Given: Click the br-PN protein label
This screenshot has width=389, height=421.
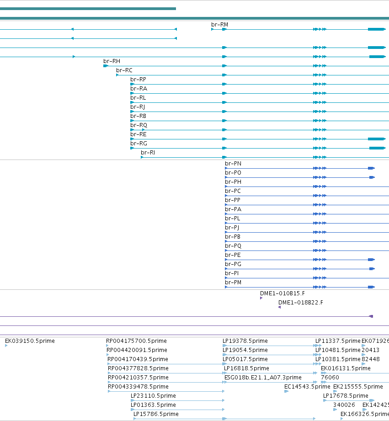Looking at the screenshot, I should click(233, 163).
